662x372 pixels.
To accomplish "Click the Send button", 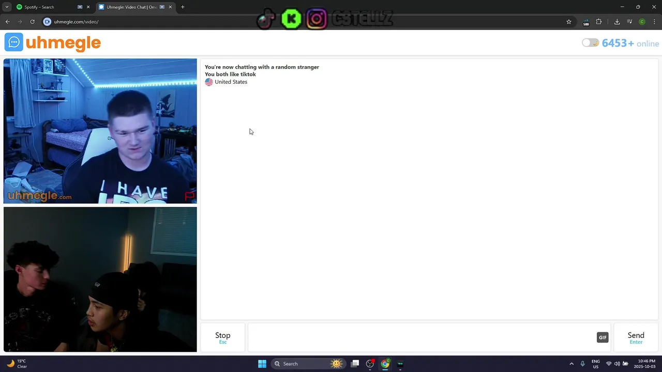I will (636, 337).
